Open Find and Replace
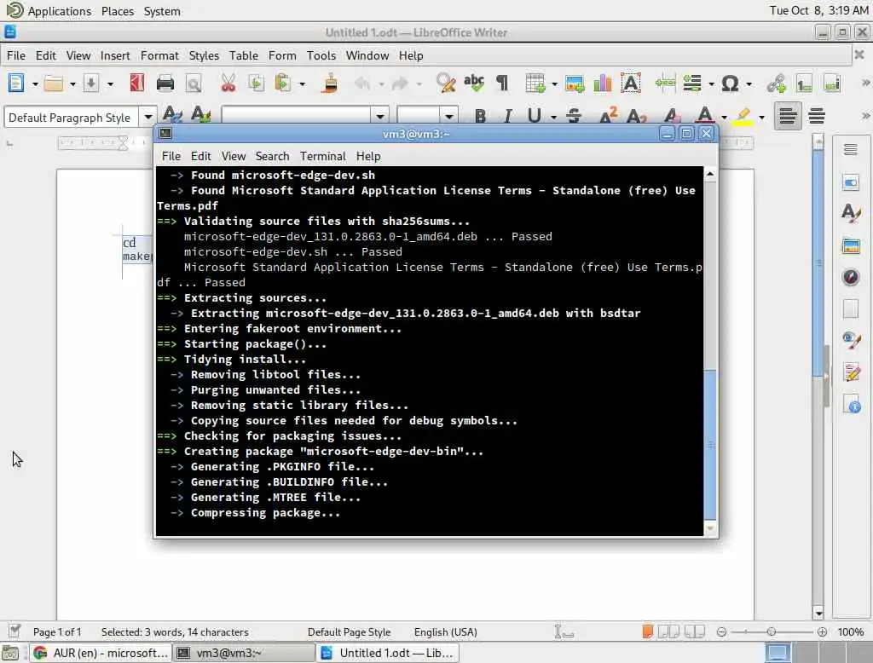Screen dimensions: 873x663 [x=446, y=84]
